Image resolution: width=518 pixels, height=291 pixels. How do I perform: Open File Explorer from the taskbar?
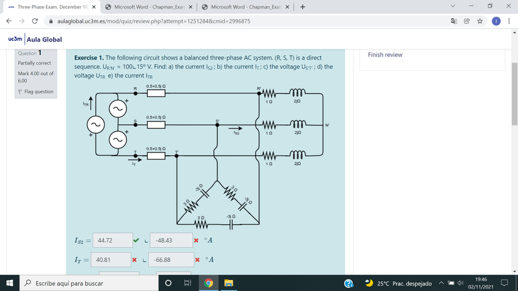click(x=228, y=284)
